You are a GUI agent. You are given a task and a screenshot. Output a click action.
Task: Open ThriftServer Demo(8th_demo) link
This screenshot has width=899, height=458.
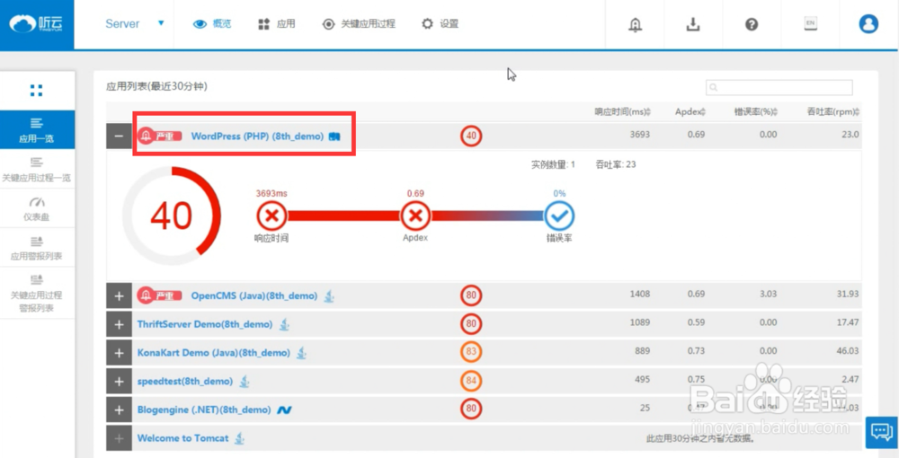205,324
